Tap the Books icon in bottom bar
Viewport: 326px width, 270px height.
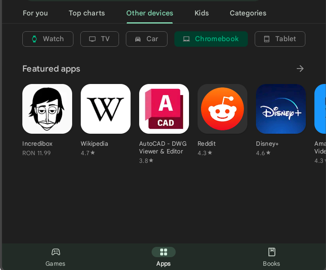coord(271,252)
